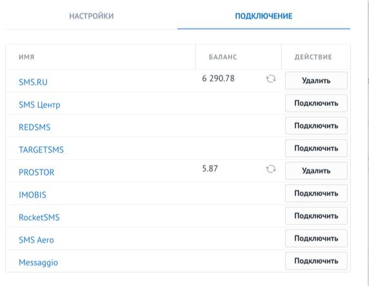Open the SMS Центр link

(x=39, y=105)
